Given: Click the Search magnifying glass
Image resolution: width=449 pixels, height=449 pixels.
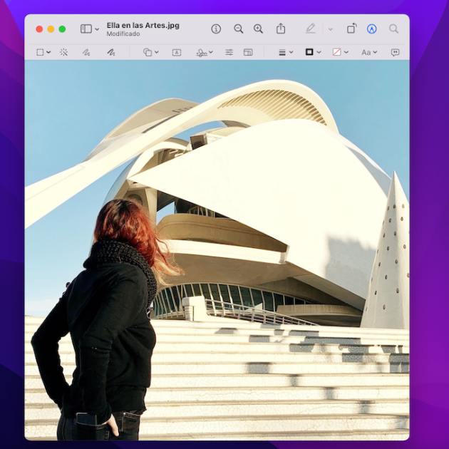Looking at the screenshot, I should 393,29.
